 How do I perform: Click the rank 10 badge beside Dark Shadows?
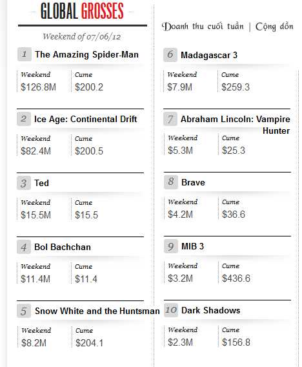(171, 310)
